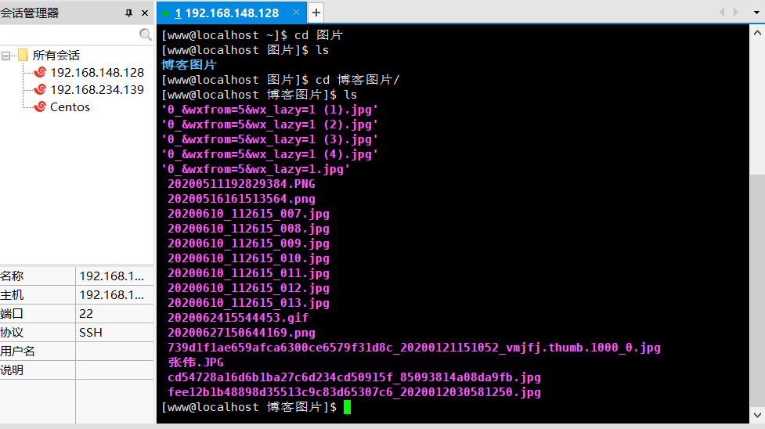Click the '0_&wxfrom=5&wx_lazy=1 (4).jpg' entry

pyautogui.click(x=270, y=154)
